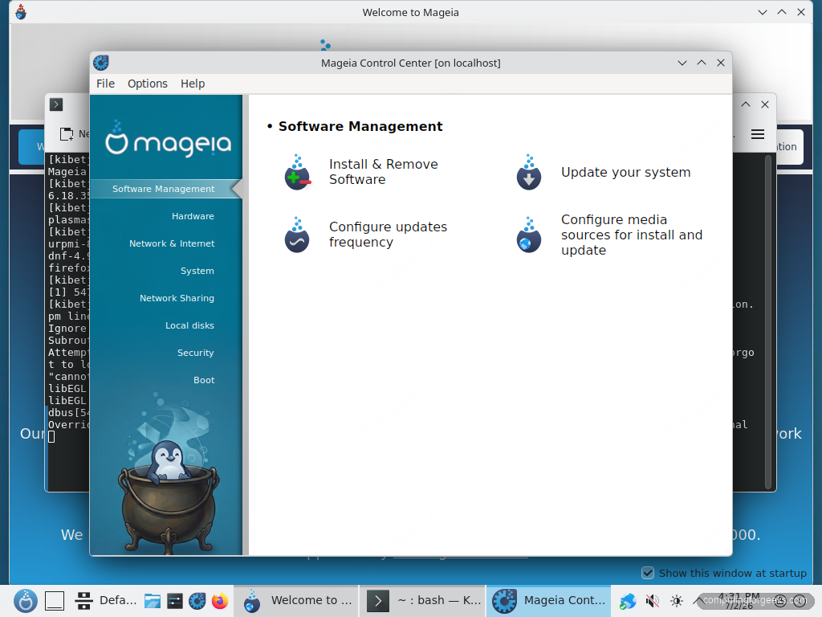This screenshot has width=822, height=617.
Task: Select Network & Internet sidebar category
Action: click(x=172, y=243)
